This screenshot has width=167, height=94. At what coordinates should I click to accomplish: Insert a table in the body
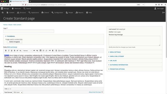pyautogui.click(x=40, y=50)
